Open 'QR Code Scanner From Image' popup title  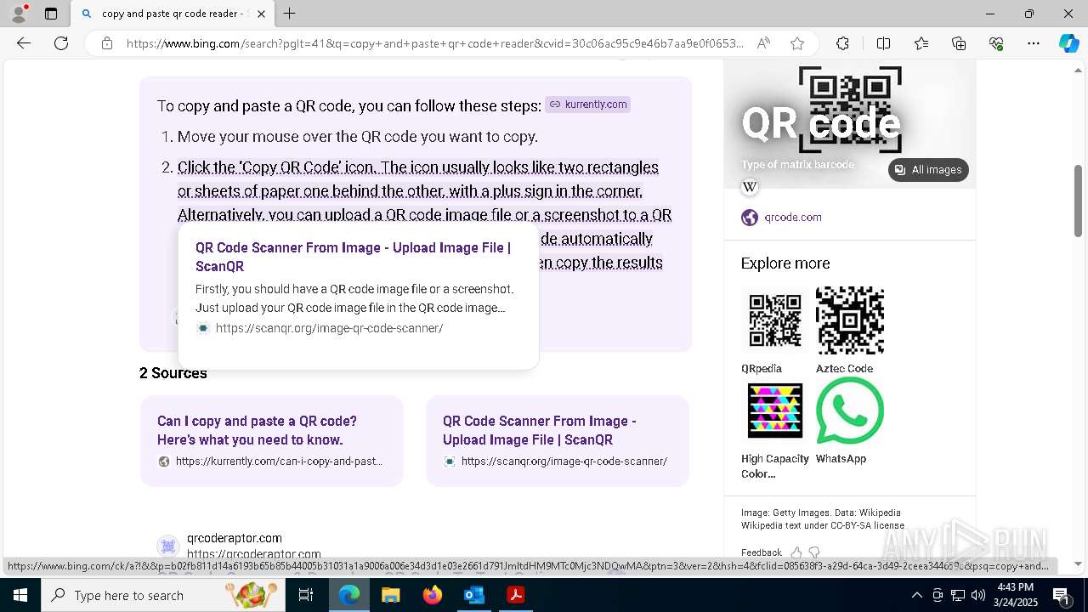point(353,257)
